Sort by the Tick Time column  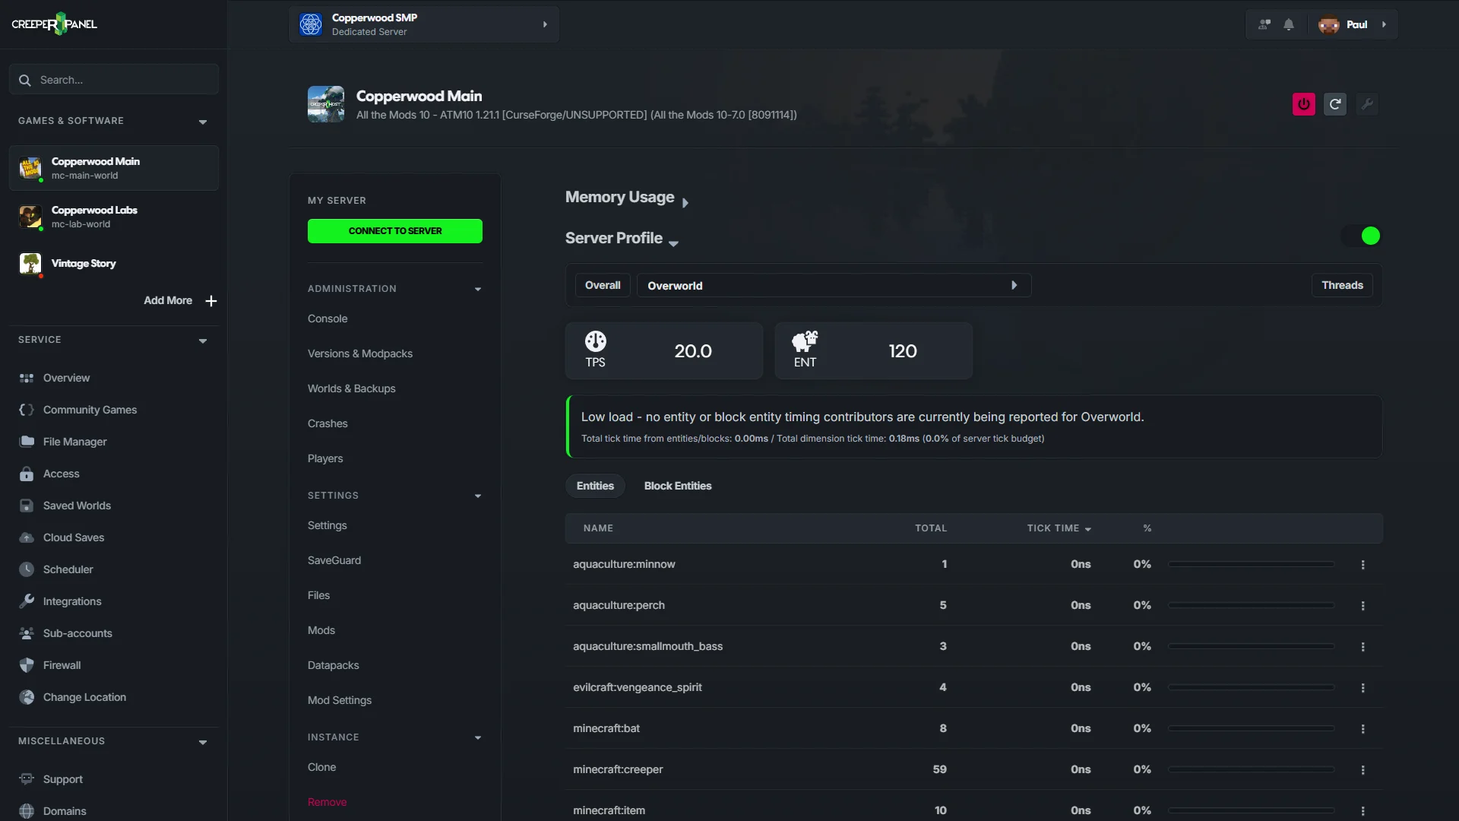point(1059,528)
